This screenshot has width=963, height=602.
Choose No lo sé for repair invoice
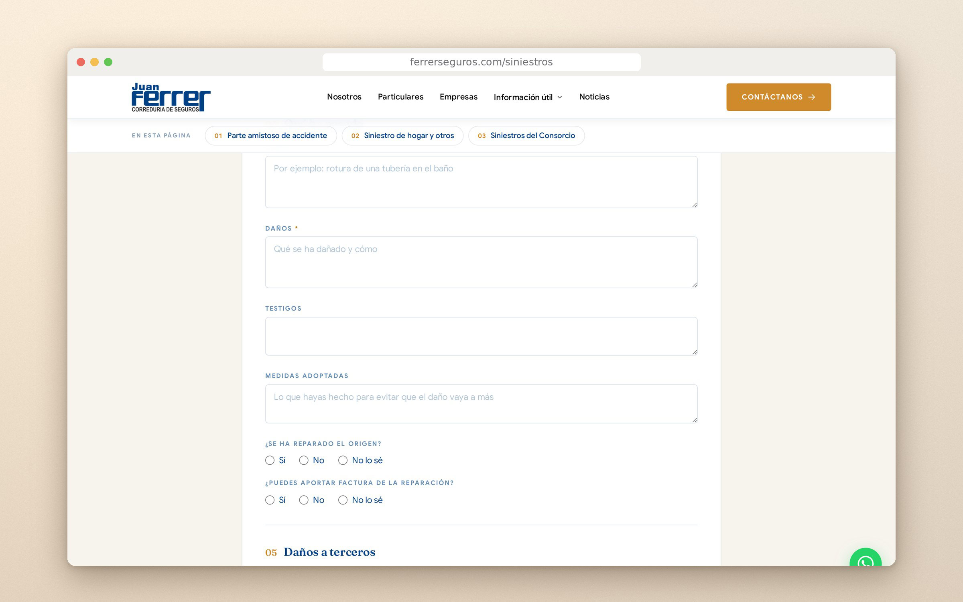click(x=343, y=500)
